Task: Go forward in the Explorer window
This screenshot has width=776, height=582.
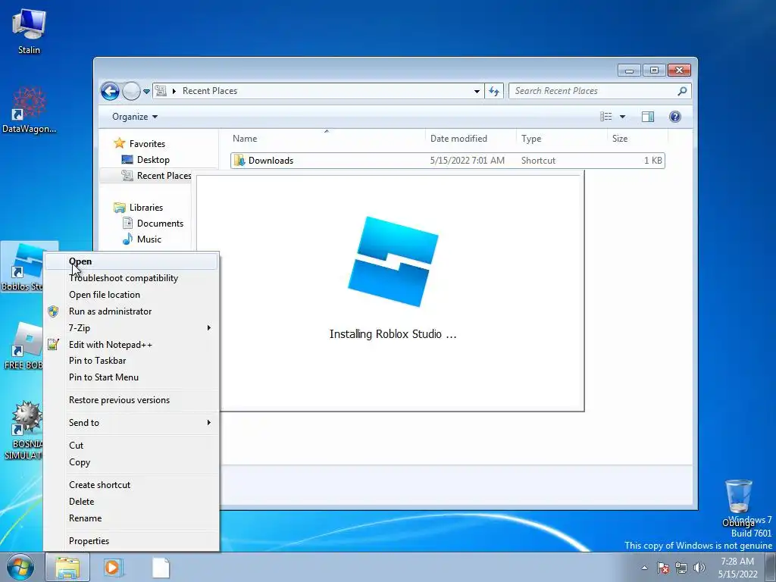Action: (x=131, y=91)
